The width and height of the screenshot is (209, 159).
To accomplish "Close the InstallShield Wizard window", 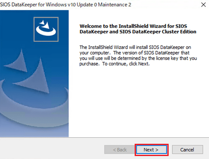I will pos(203,5).
